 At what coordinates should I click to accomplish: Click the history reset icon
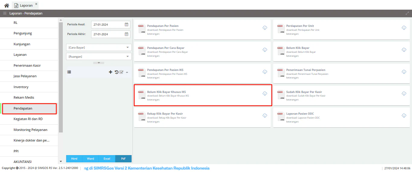[117, 72]
